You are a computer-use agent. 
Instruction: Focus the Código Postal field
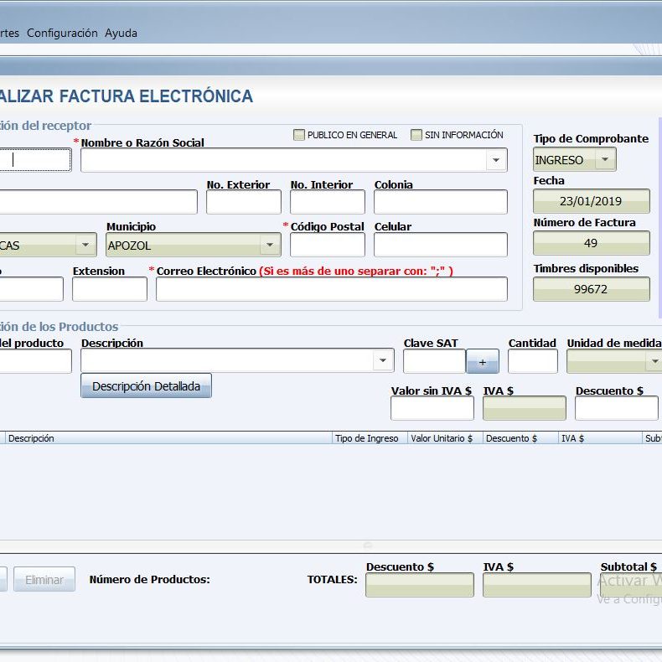[x=327, y=245]
